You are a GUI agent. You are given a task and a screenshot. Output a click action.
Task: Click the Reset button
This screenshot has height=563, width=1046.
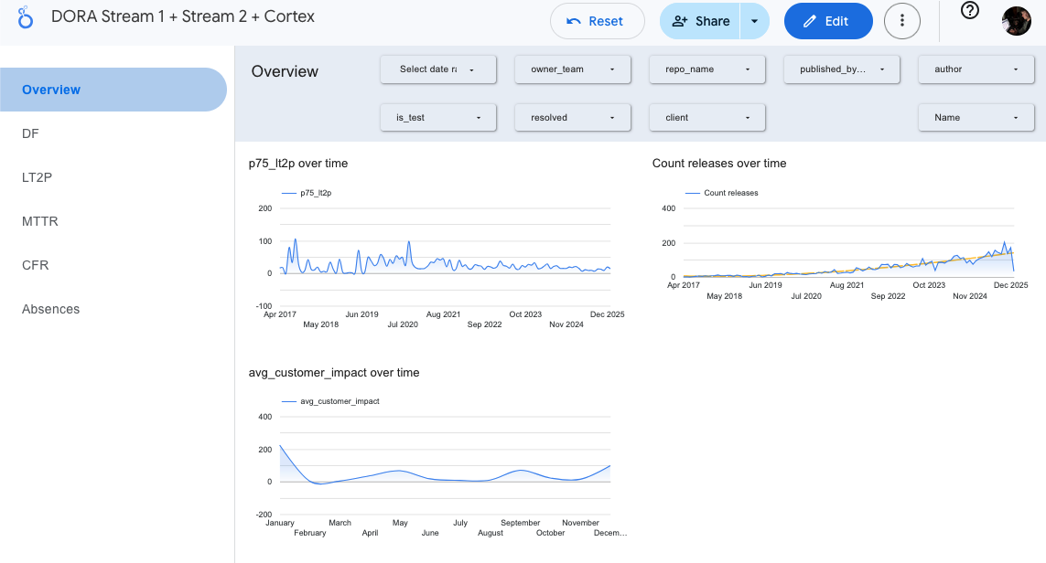[x=598, y=20]
